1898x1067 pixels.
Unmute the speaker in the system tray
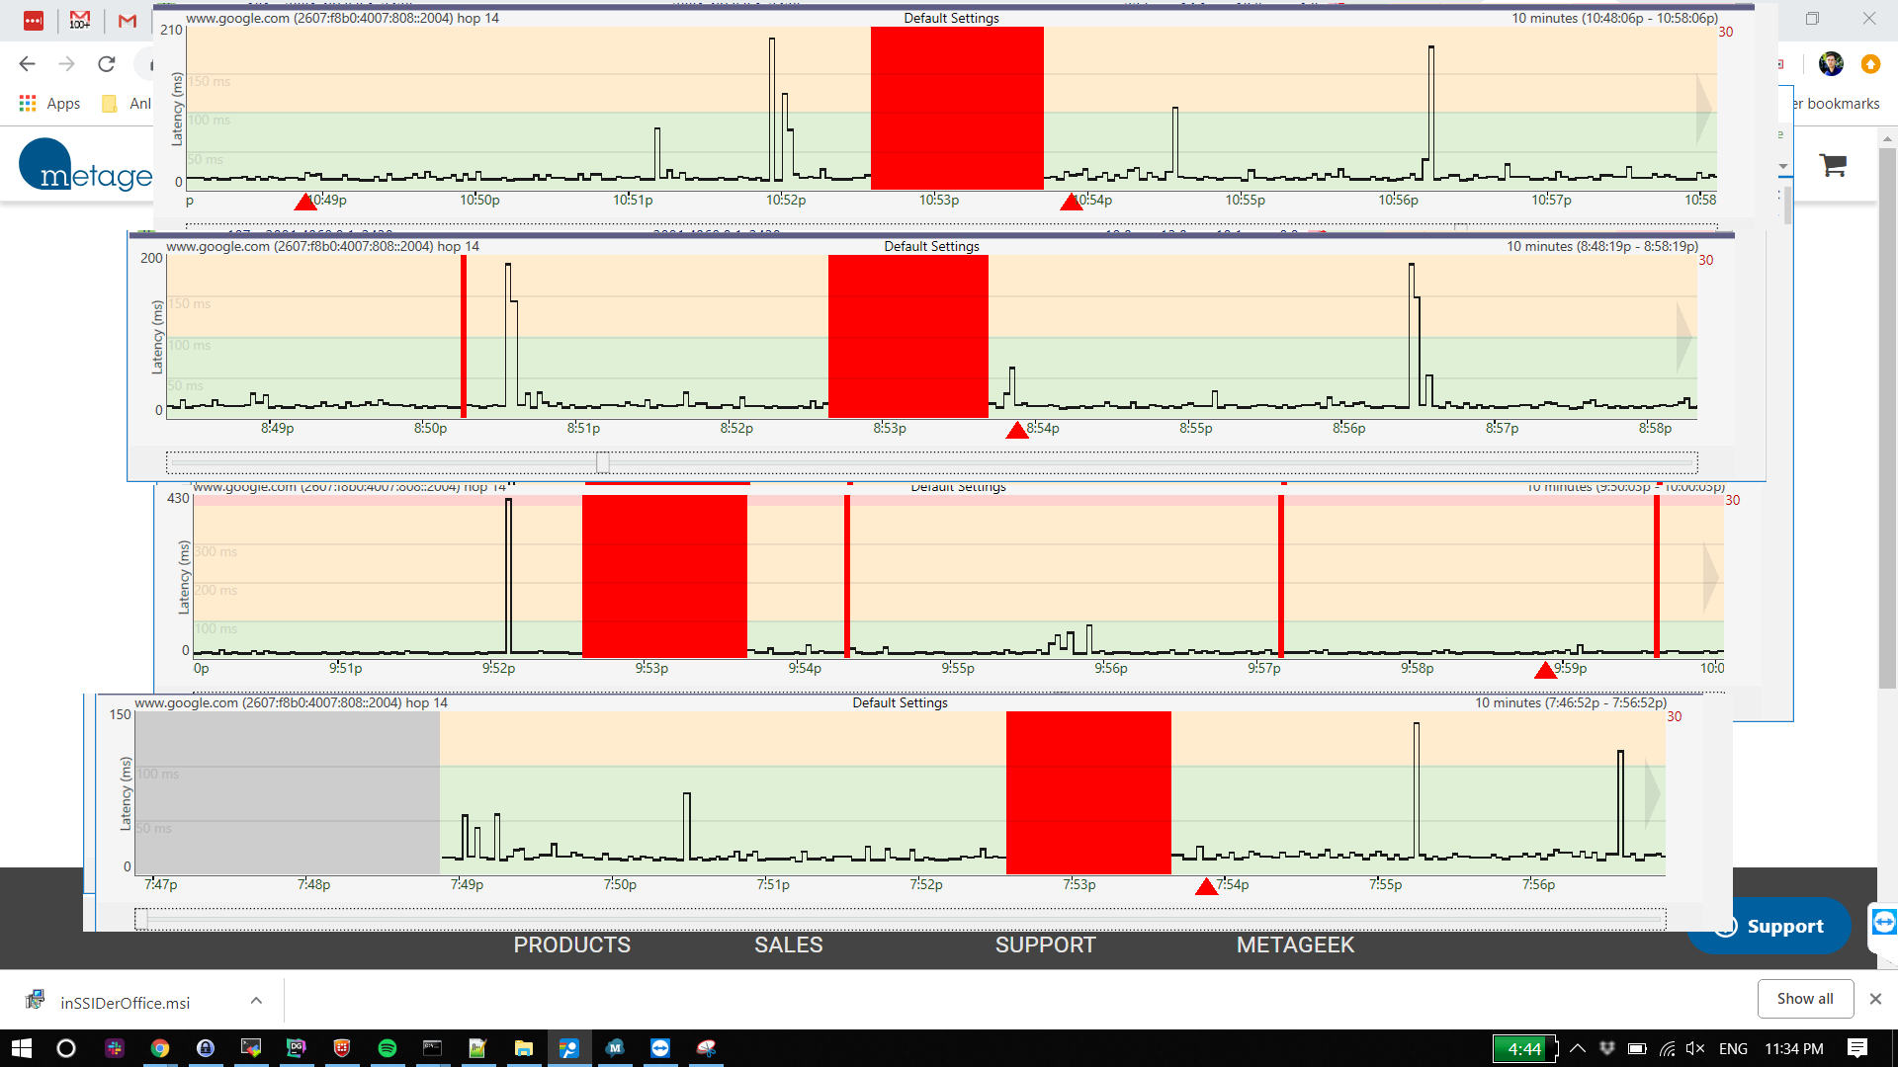[x=1694, y=1049]
